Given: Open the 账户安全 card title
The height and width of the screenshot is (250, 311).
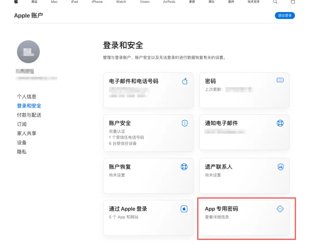Looking at the screenshot, I should (x=120, y=123).
